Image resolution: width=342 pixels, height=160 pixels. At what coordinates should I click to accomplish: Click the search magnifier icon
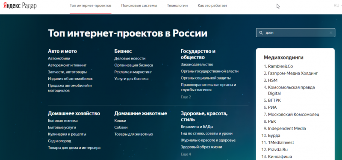[261, 33]
